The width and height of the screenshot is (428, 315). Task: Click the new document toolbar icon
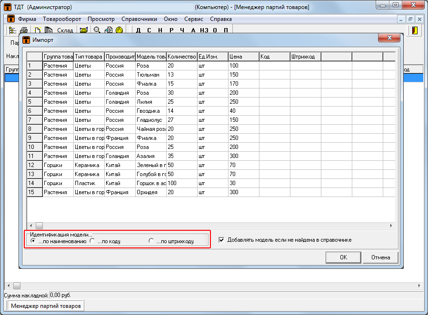point(38,30)
